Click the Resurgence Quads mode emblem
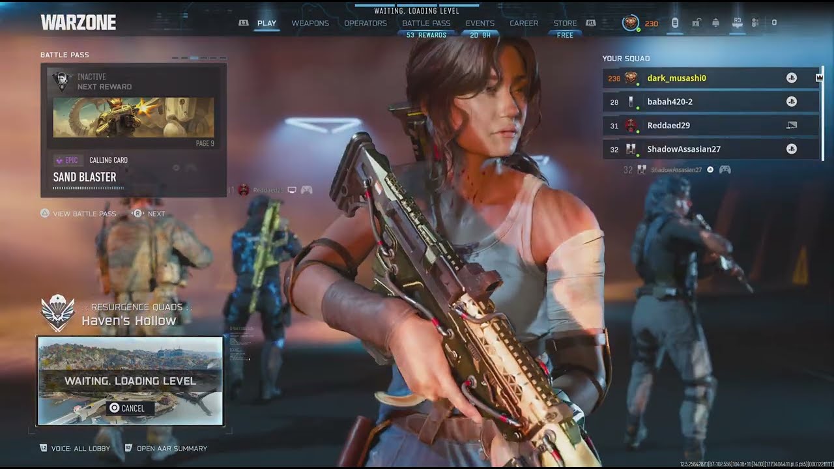The width and height of the screenshot is (834, 469). click(58, 313)
